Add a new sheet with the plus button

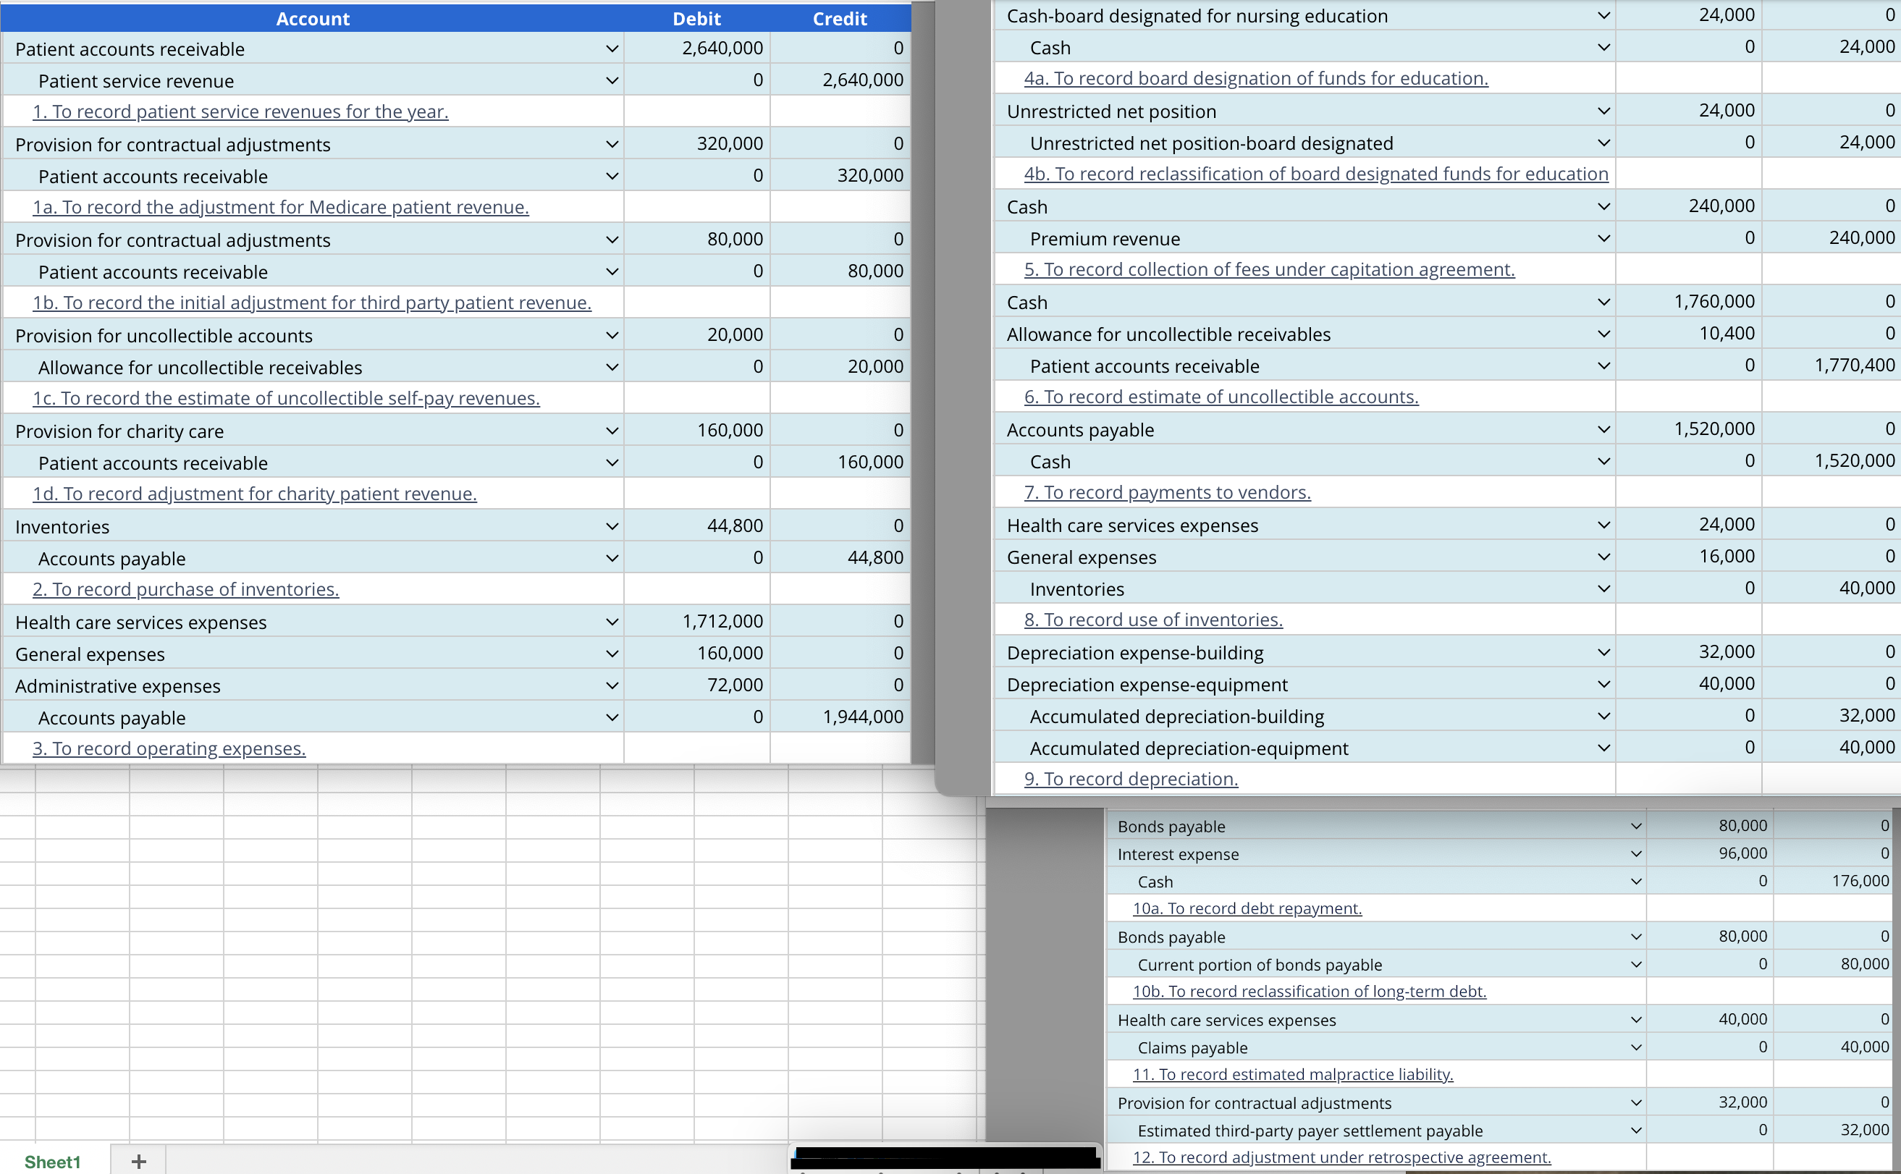pyautogui.click(x=138, y=1160)
